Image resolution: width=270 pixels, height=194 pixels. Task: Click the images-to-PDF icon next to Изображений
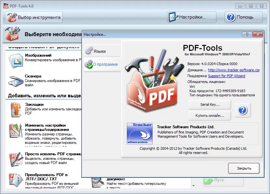pos(16,61)
